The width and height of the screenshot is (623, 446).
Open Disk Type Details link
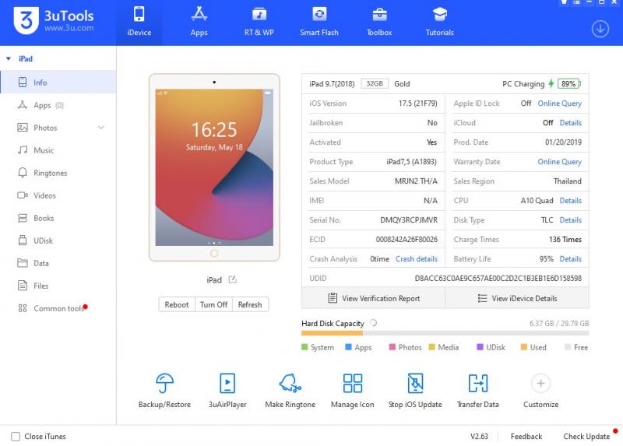(571, 220)
